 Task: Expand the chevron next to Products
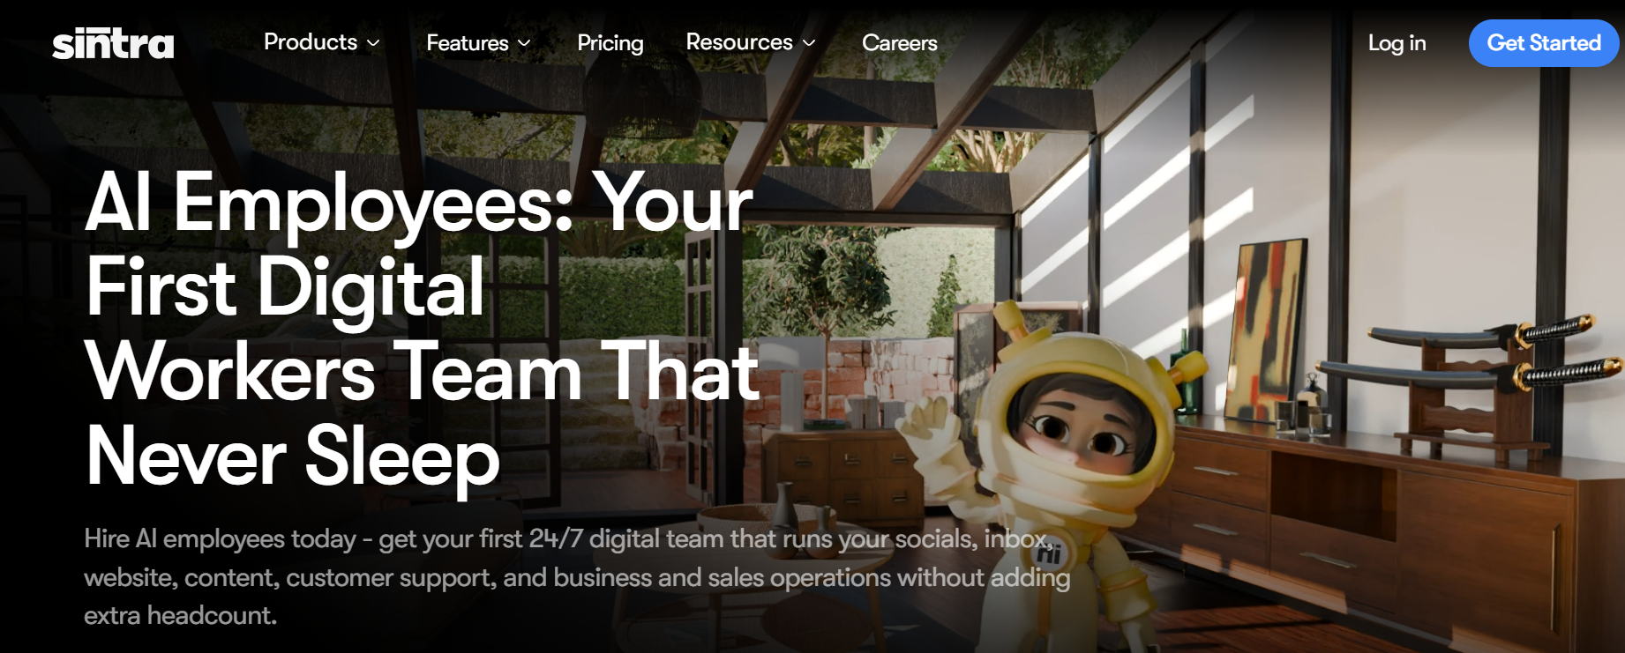click(373, 43)
